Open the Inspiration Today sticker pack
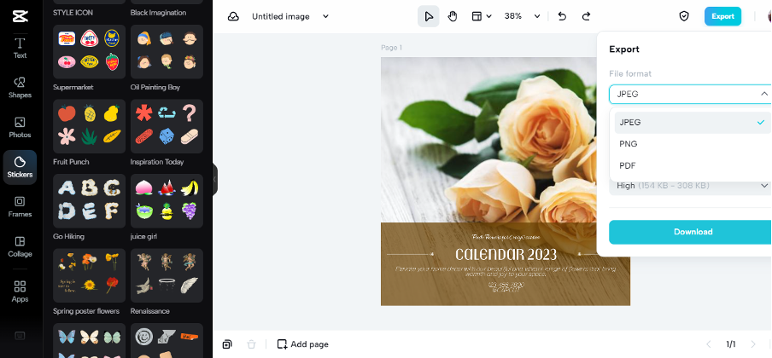 tap(167, 126)
